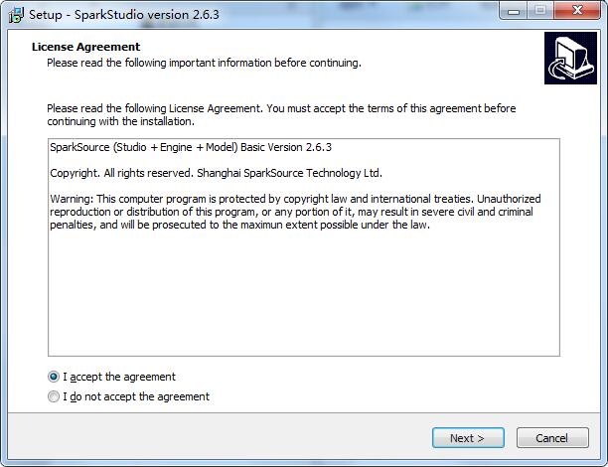The width and height of the screenshot is (608, 467).
Task: Click the installer computer image in the header
Action: (x=569, y=59)
